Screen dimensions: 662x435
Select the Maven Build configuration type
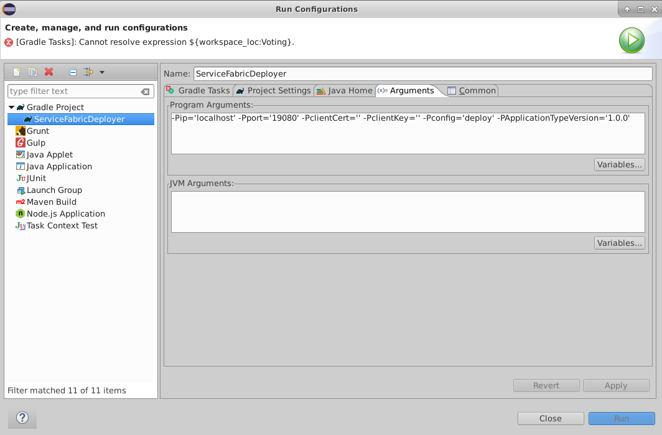click(52, 202)
